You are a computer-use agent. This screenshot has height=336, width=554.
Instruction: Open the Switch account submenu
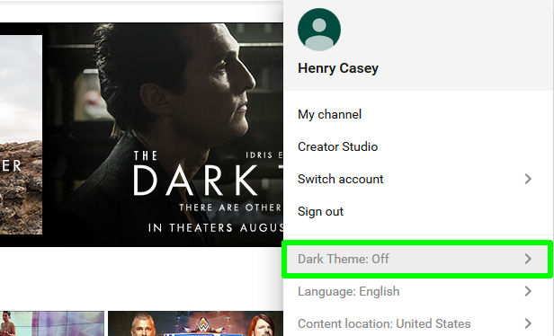click(418, 179)
